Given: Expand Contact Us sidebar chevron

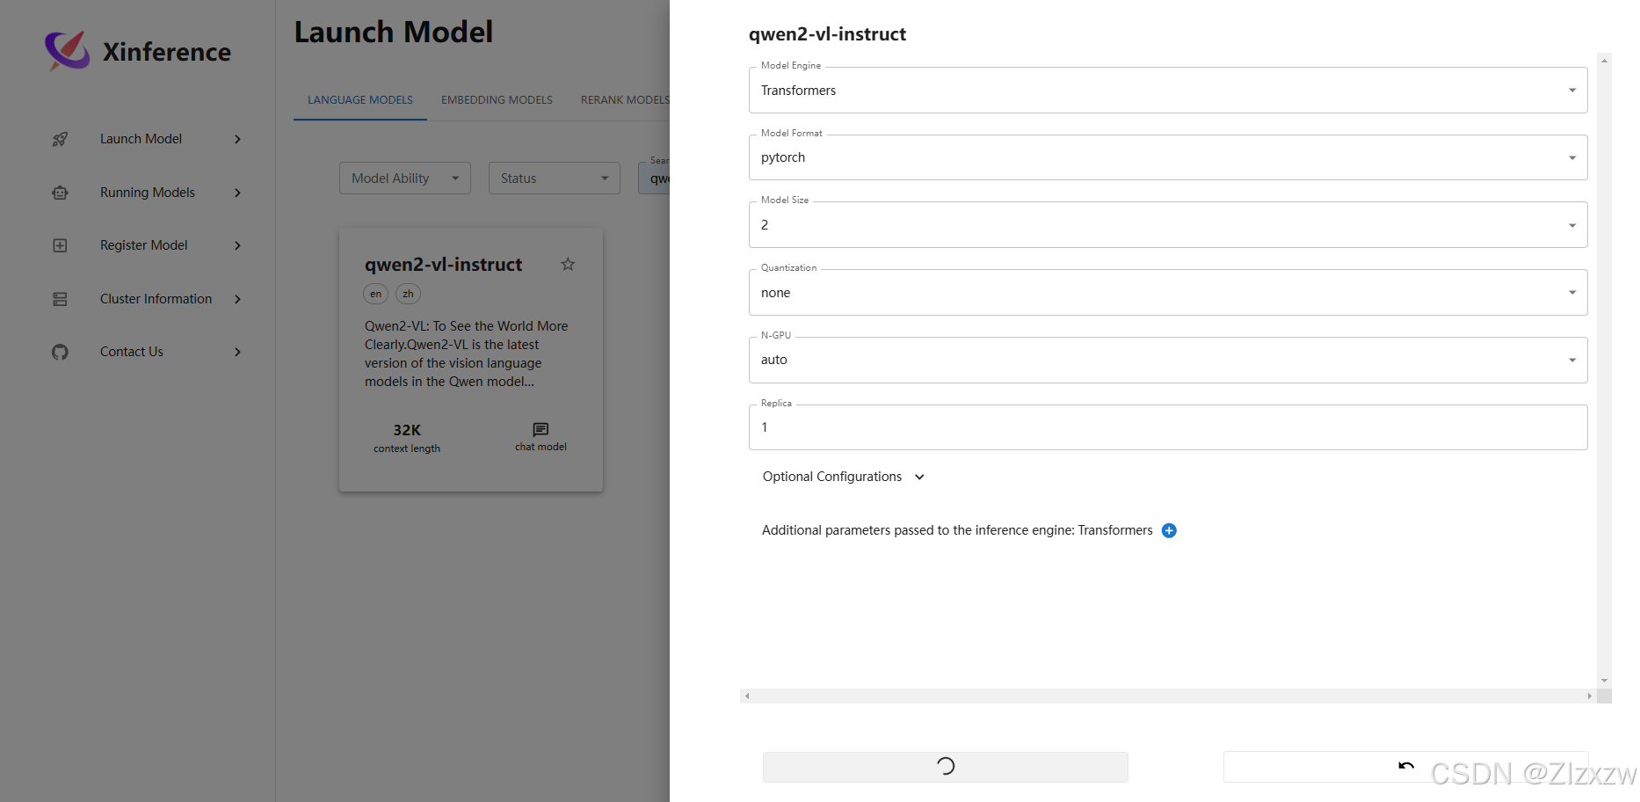Looking at the screenshot, I should tap(237, 352).
